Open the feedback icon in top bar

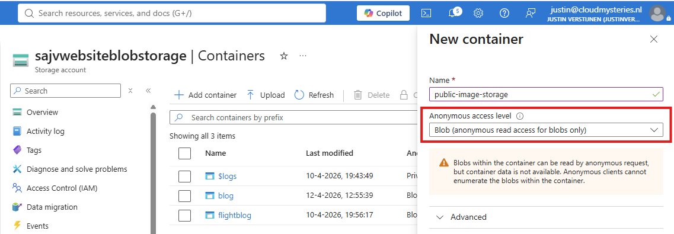531,13
